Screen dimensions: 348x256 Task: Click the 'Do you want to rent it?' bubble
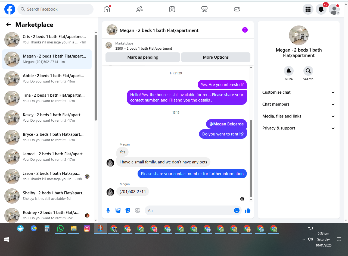(x=223, y=134)
